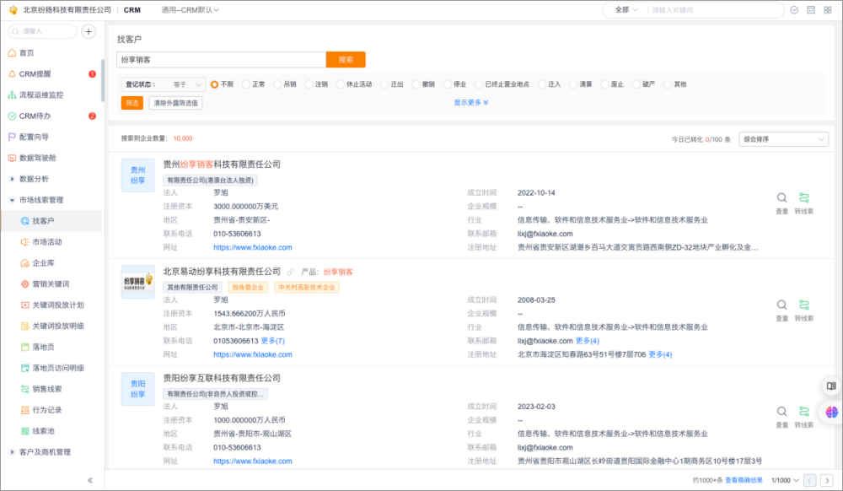
Task: Go to next page with pagination arrow
Action: (x=826, y=480)
